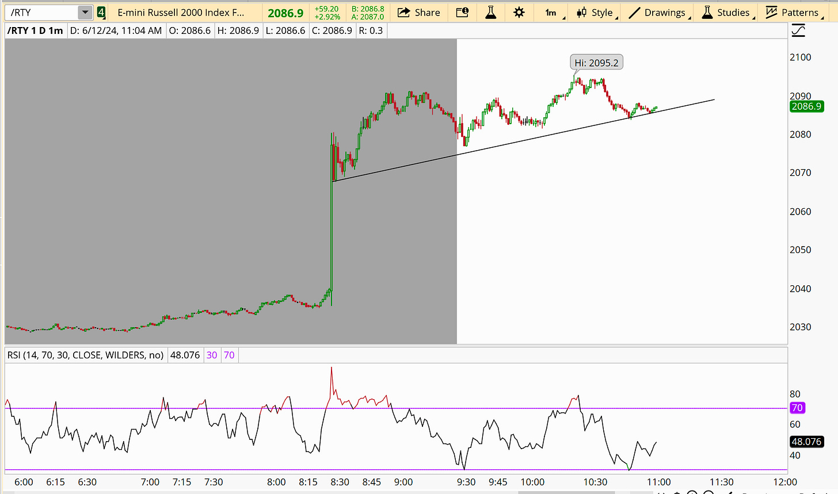Click the 12:00 time axis label
This screenshot has height=494, width=838.
tap(785, 482)
